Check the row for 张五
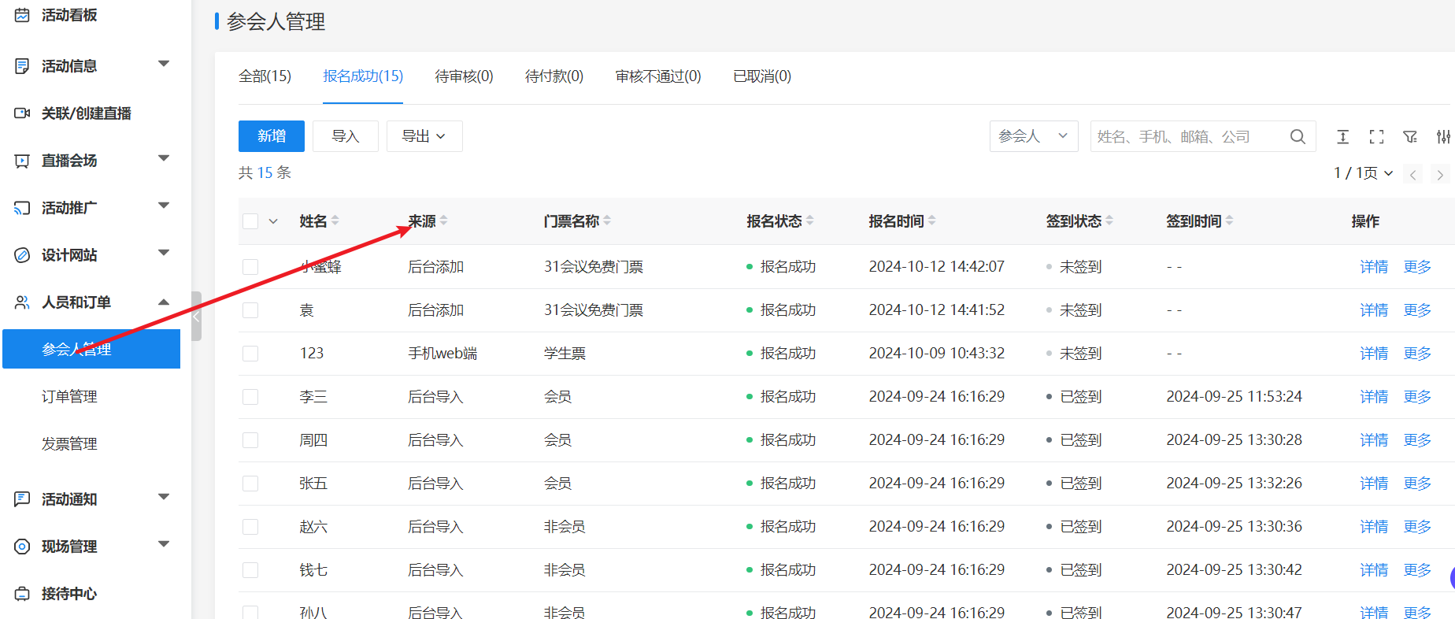The image size is (1455, 619). 250,484
